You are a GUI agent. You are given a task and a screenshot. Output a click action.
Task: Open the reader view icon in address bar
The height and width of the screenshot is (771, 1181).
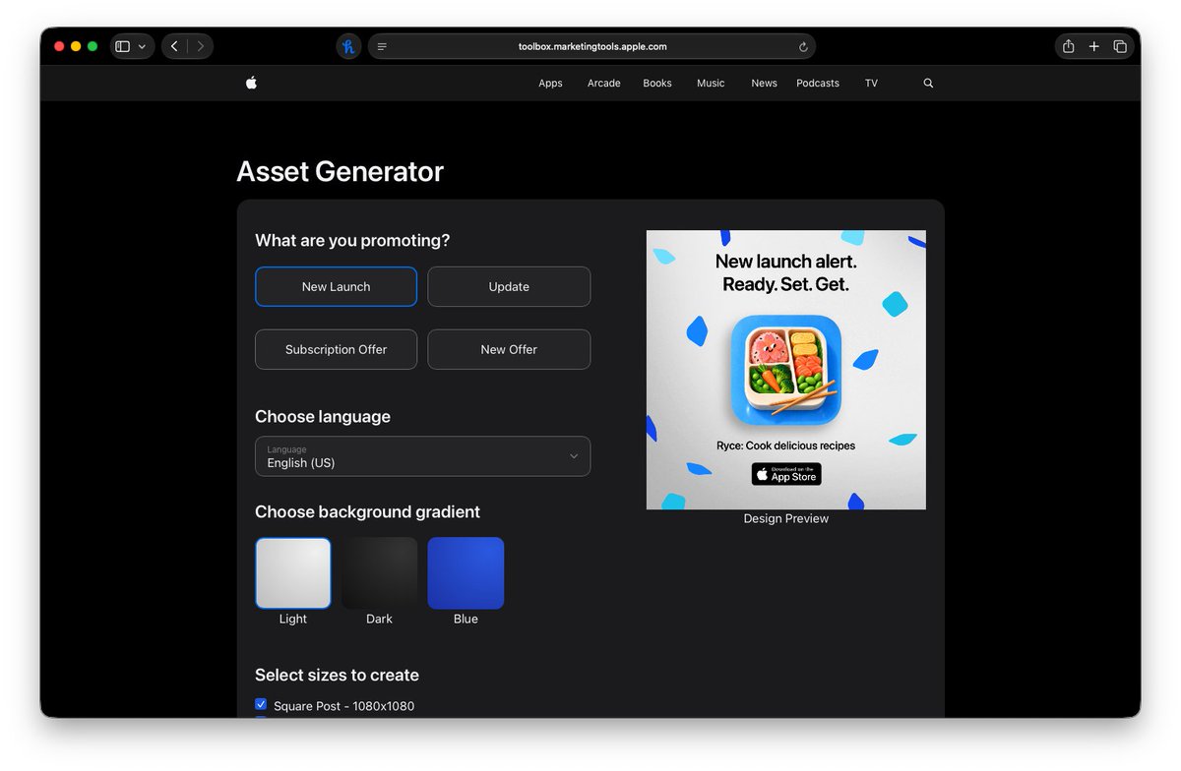click(x=382, y=46)
